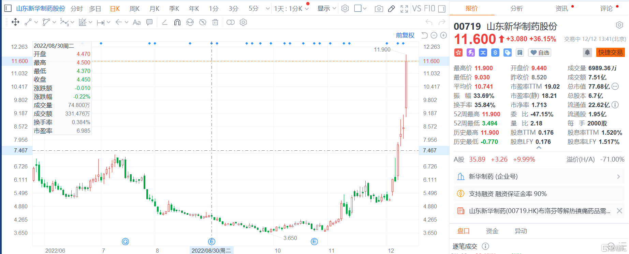Switch to 多日 chart tab
The image size is (629, 254).
pos(95,9)
